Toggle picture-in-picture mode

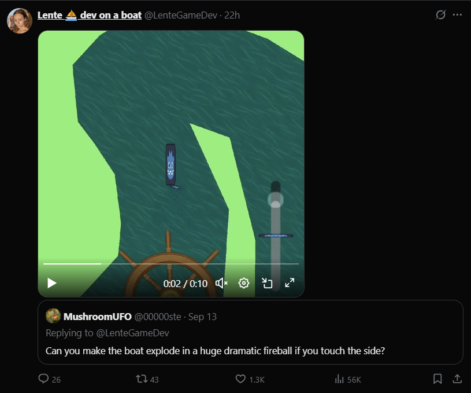pyautogui.click(x=267, y=283)
